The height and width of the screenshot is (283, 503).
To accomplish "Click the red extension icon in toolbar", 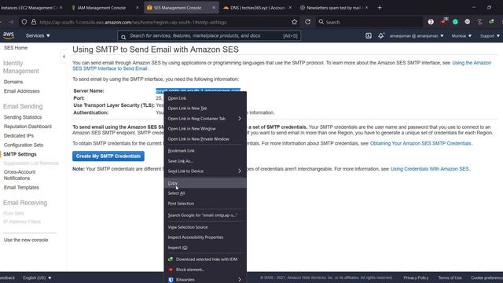I will (x=443, y=21).
